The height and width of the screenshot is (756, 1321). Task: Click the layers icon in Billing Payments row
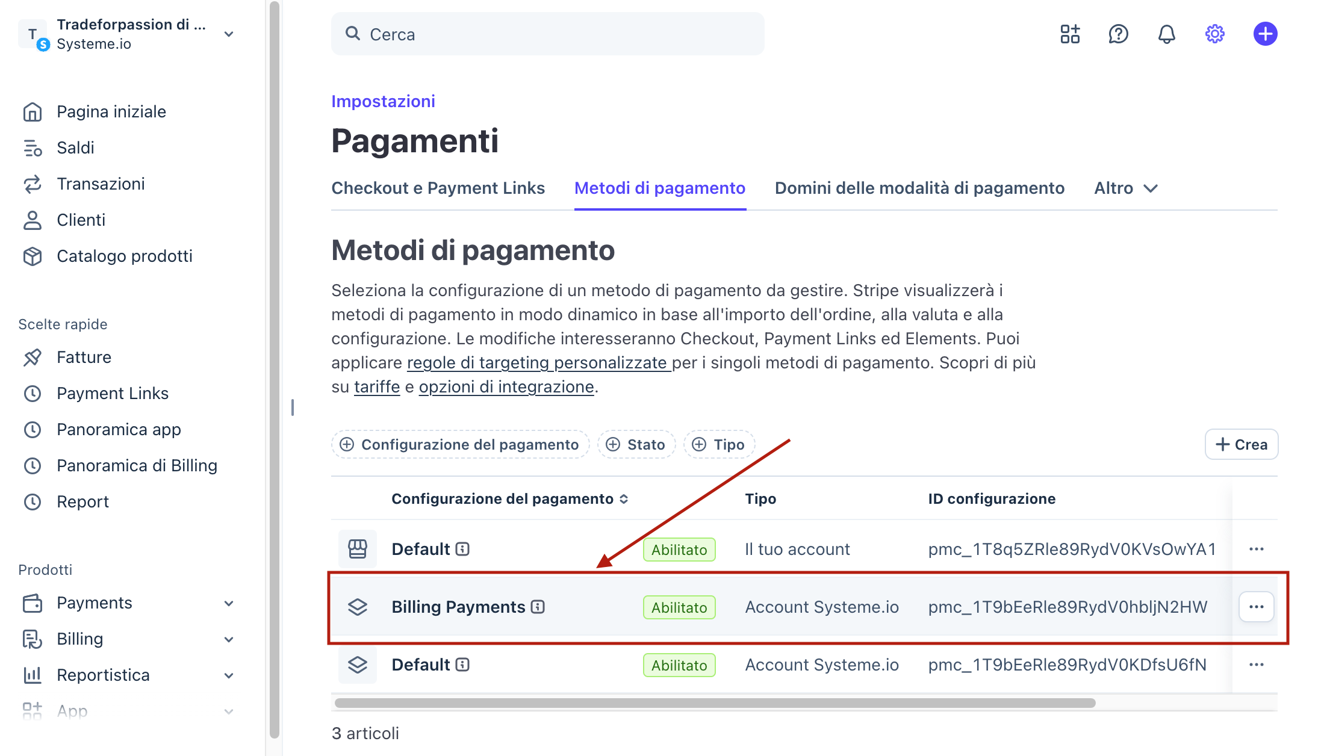point(358,607)
